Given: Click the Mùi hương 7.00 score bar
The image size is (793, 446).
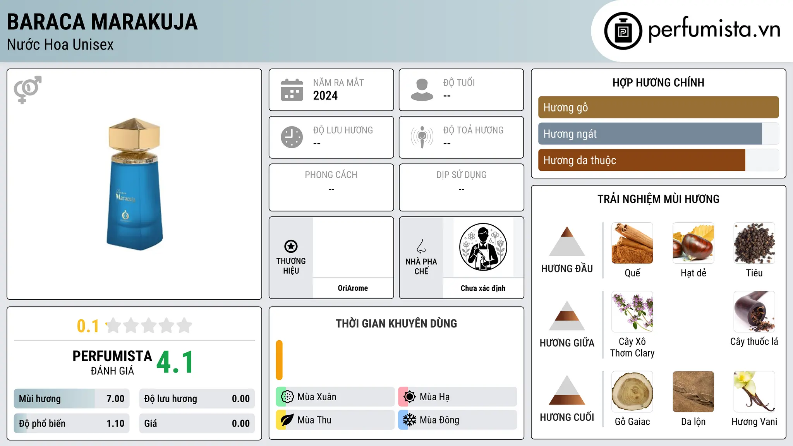Looking at the screenshot, I should [x=72, y=399].
